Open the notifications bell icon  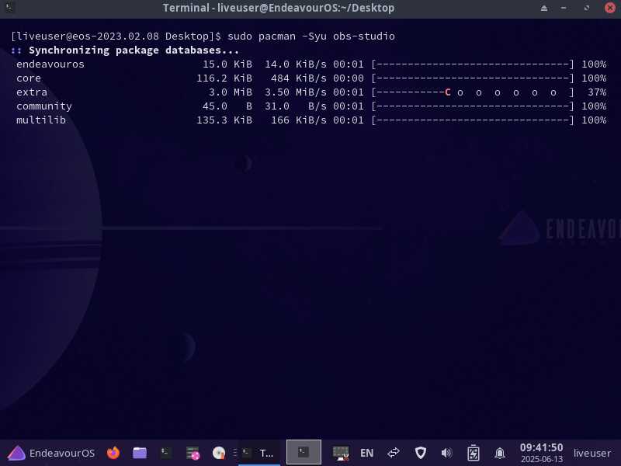[500, 453]
